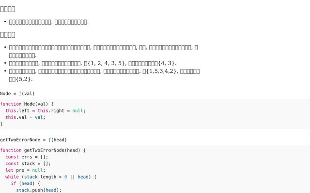Expand the Node = ƒ(val) cell output

[17, 94]
